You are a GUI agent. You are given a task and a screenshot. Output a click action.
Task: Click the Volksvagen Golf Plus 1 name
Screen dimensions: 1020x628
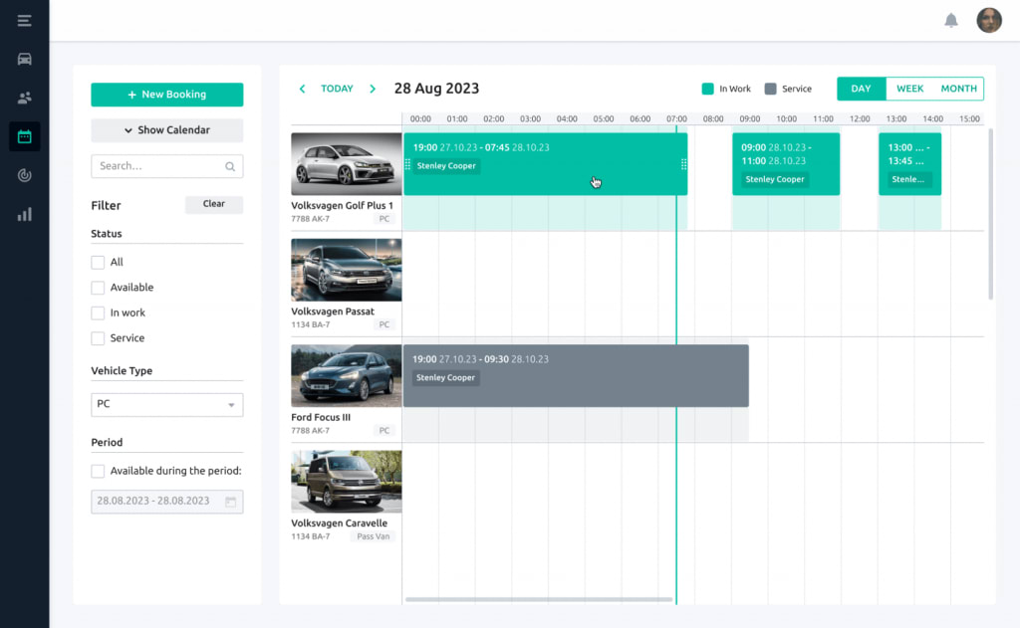[x=343, y=205]
